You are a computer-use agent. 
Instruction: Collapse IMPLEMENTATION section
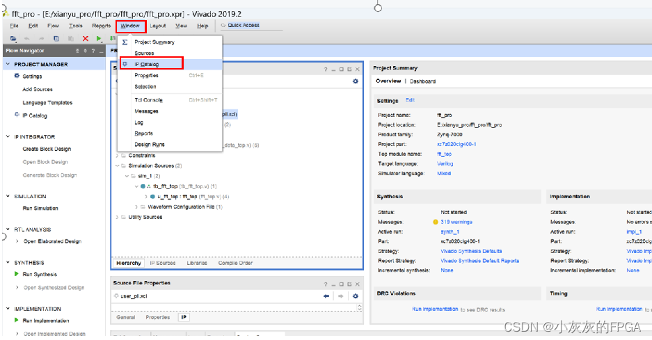[x=8, y=309]
